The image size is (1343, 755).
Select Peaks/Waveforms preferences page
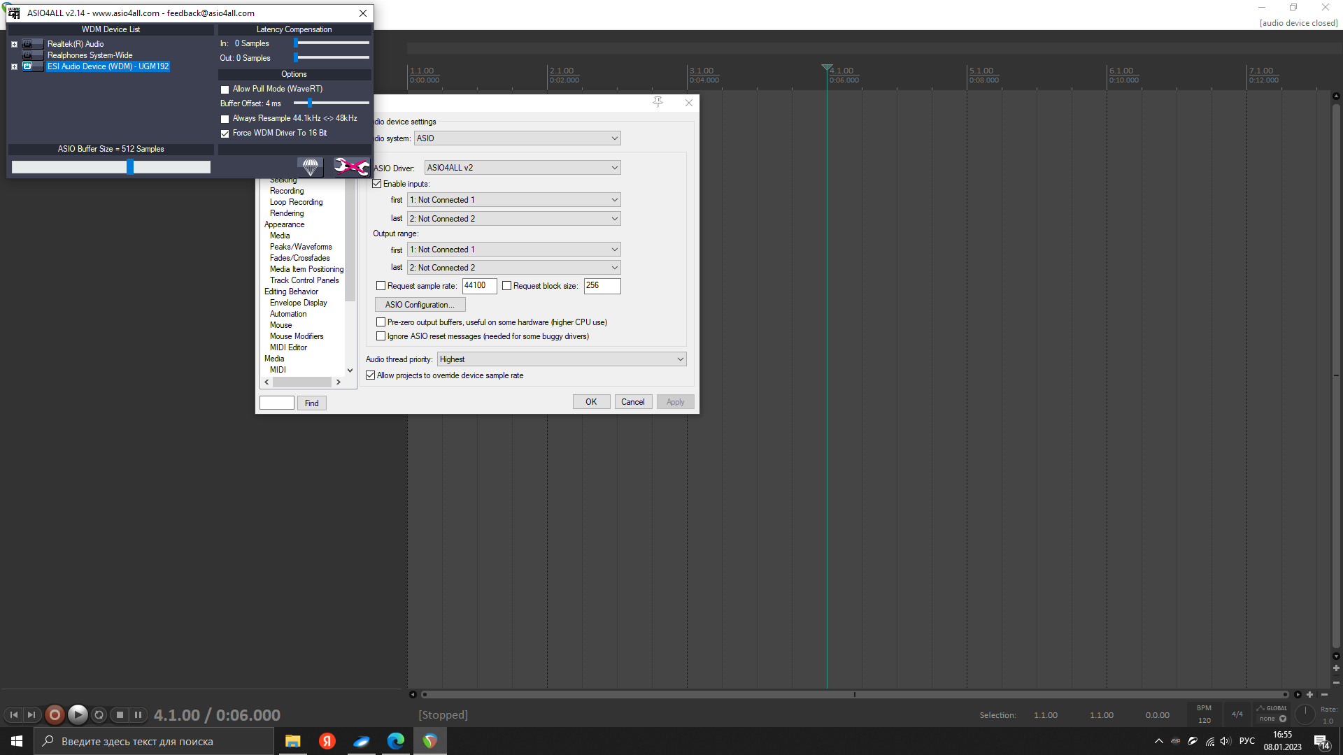tap(301, 247)
